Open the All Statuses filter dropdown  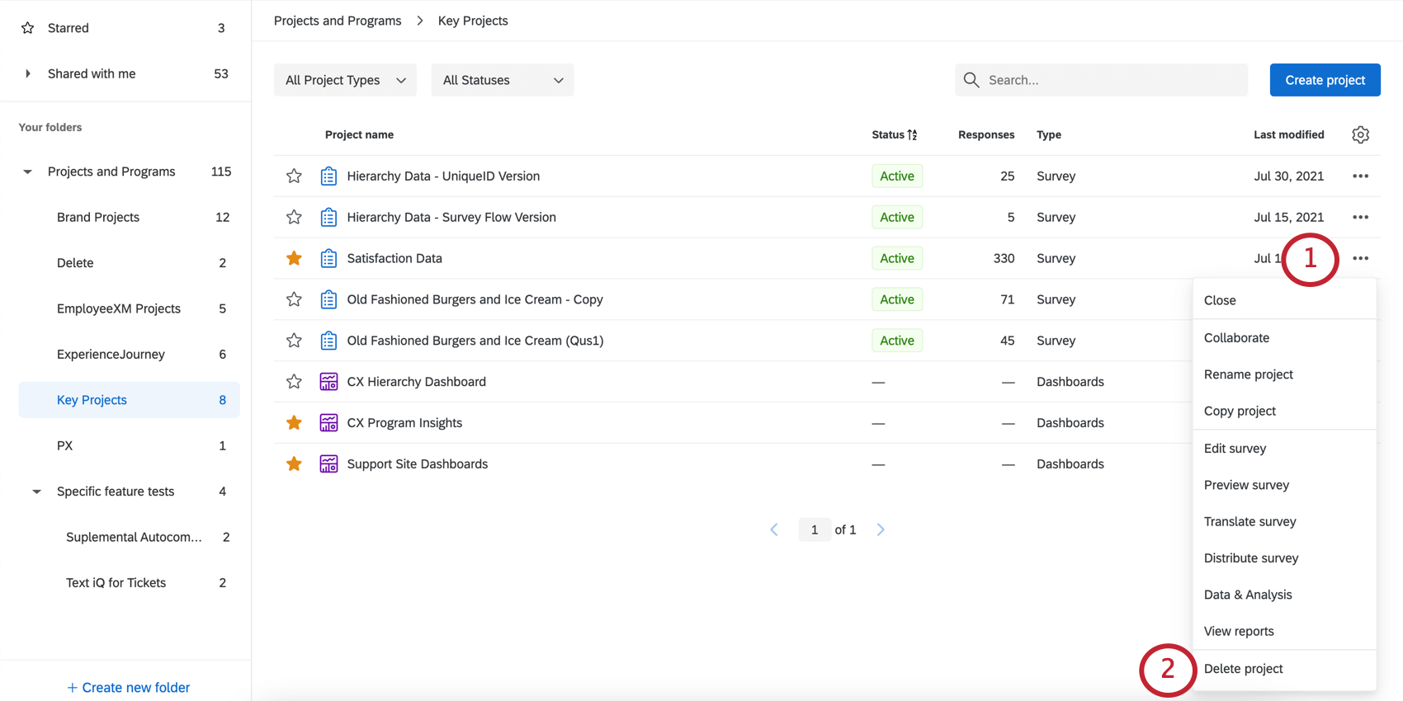point(502,80)
